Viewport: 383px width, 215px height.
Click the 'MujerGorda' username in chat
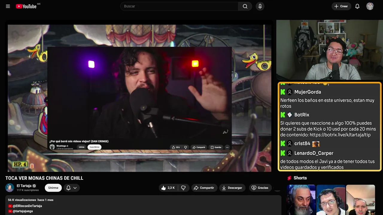(308, 92)
